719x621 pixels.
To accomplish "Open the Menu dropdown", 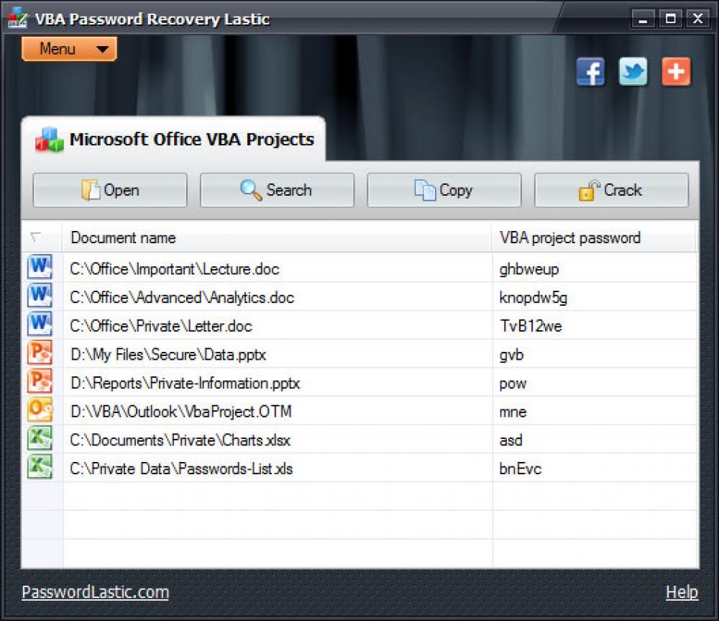I will pyautogui.click(x=68, y=49).
